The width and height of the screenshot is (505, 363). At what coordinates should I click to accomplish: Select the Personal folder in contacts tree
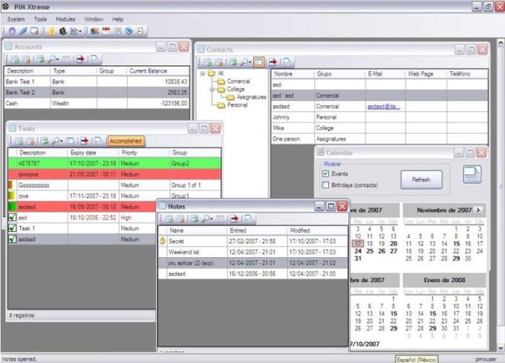238,105
